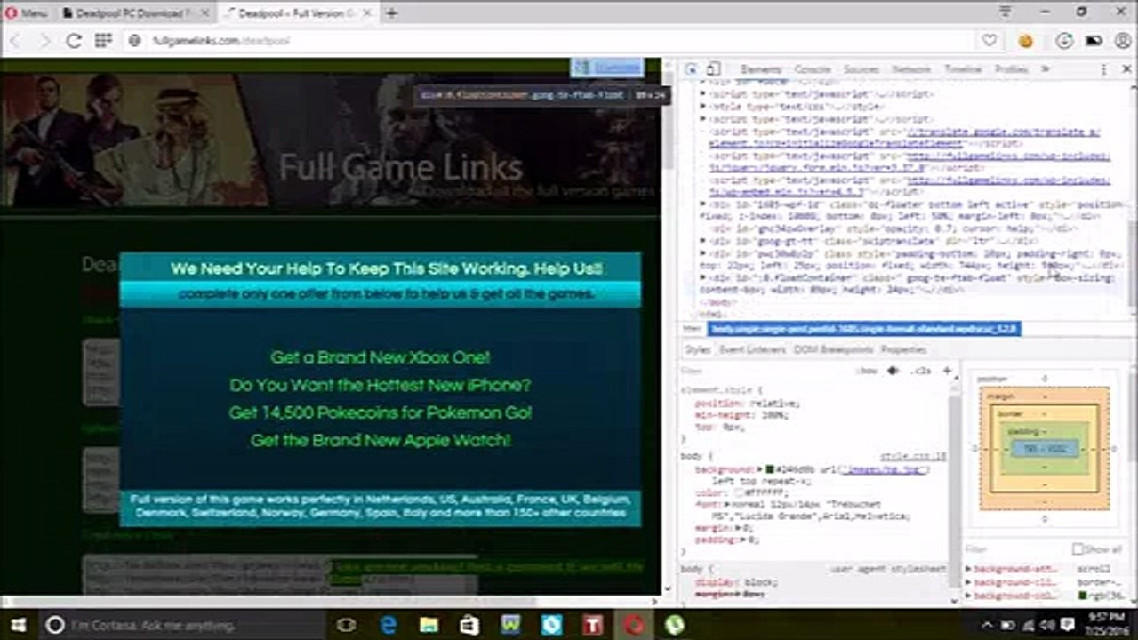Open the DevTools three-dot options menu
Image resolution: width=1138 pixels, height=640 pixels.
(1104, 69)
